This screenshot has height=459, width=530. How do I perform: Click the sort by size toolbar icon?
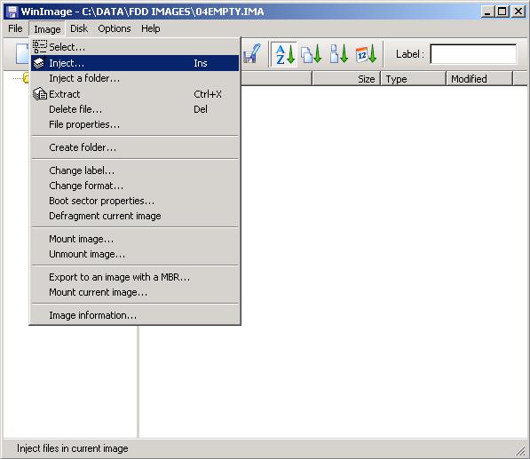pos(339,54)
